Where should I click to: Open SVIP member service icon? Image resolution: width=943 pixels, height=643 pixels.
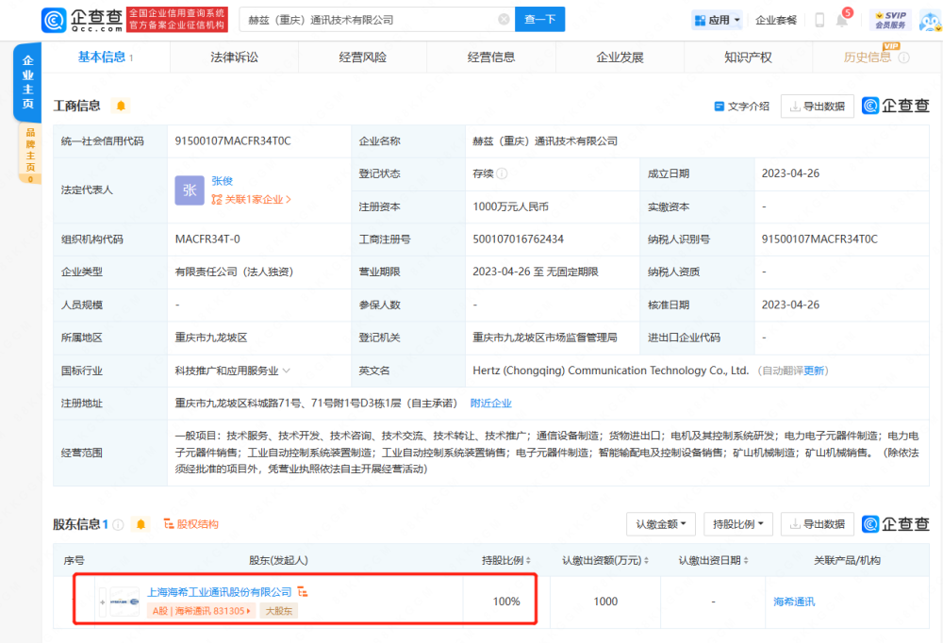pos(890,20)
